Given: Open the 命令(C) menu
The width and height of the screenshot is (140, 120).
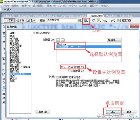Looking at the screenshot, I should (x=73, y=6).
